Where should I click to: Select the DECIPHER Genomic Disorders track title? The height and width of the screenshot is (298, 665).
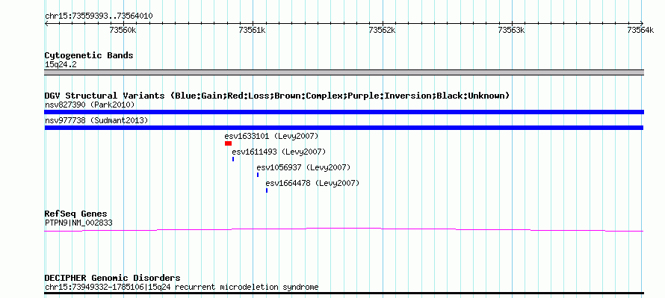coord(112,278)
